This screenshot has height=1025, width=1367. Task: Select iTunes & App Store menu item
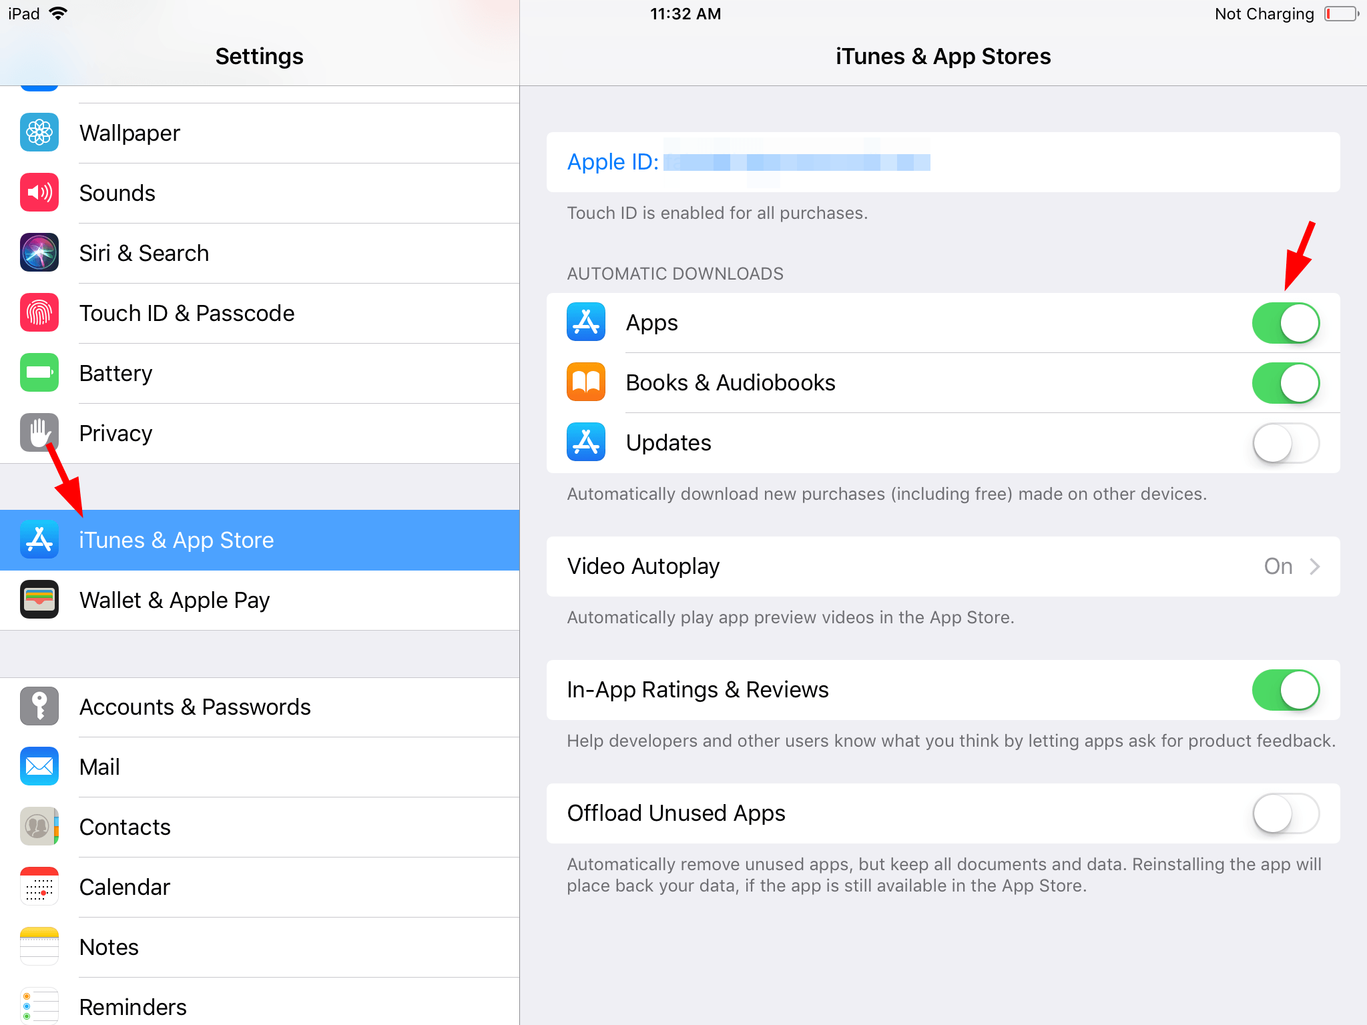point(258,539)
